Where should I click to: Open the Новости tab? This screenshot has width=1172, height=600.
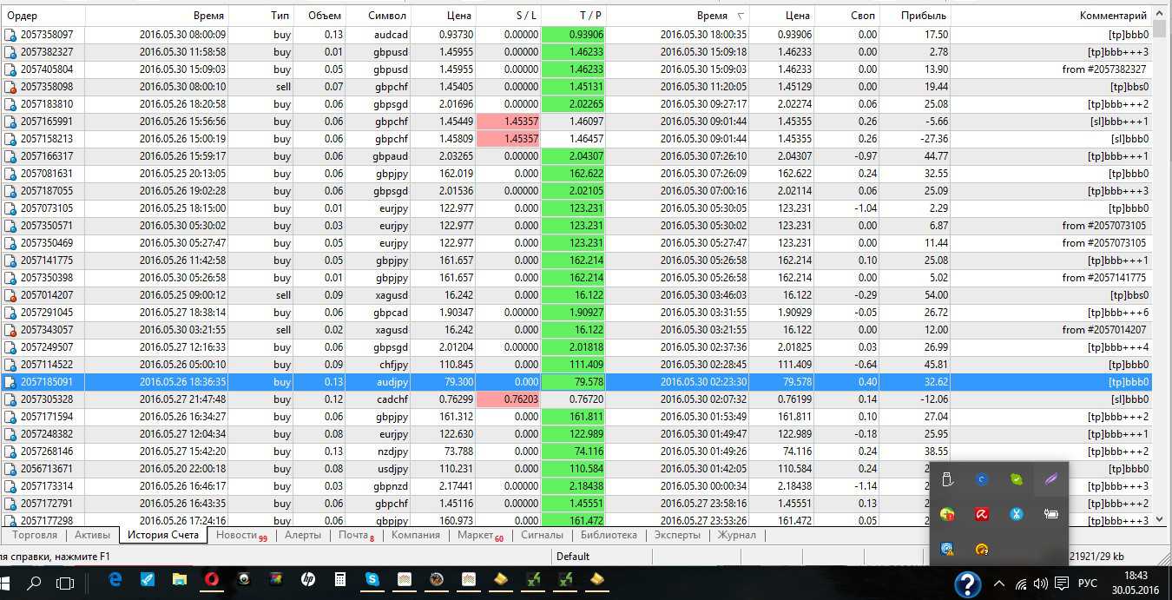tap(237, 535)
